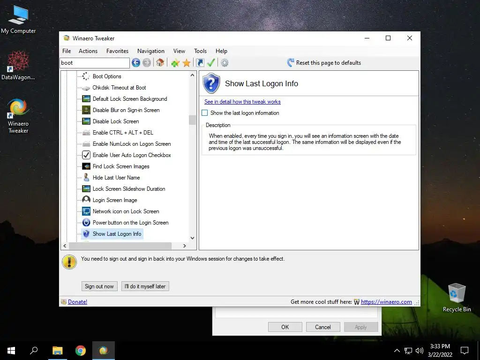The image size is (480, 360).
Task: Open the Actions menu
Action: pyautogui.click(x=88, y=51)
